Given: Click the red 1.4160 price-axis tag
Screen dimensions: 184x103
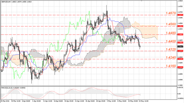Looking at the screenshot, I should click(x=180, y=67).
